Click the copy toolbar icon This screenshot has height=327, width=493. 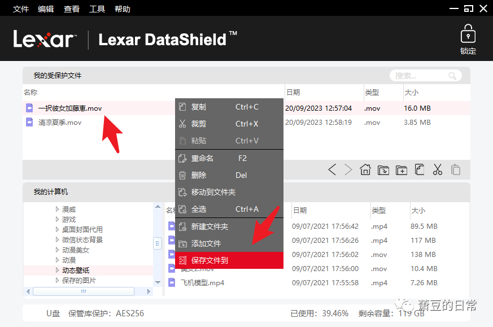[x=420, y=169]
